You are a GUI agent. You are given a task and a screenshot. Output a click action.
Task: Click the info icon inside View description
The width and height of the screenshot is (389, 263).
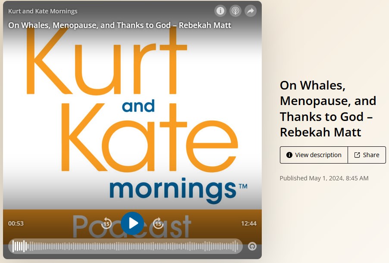289,155
